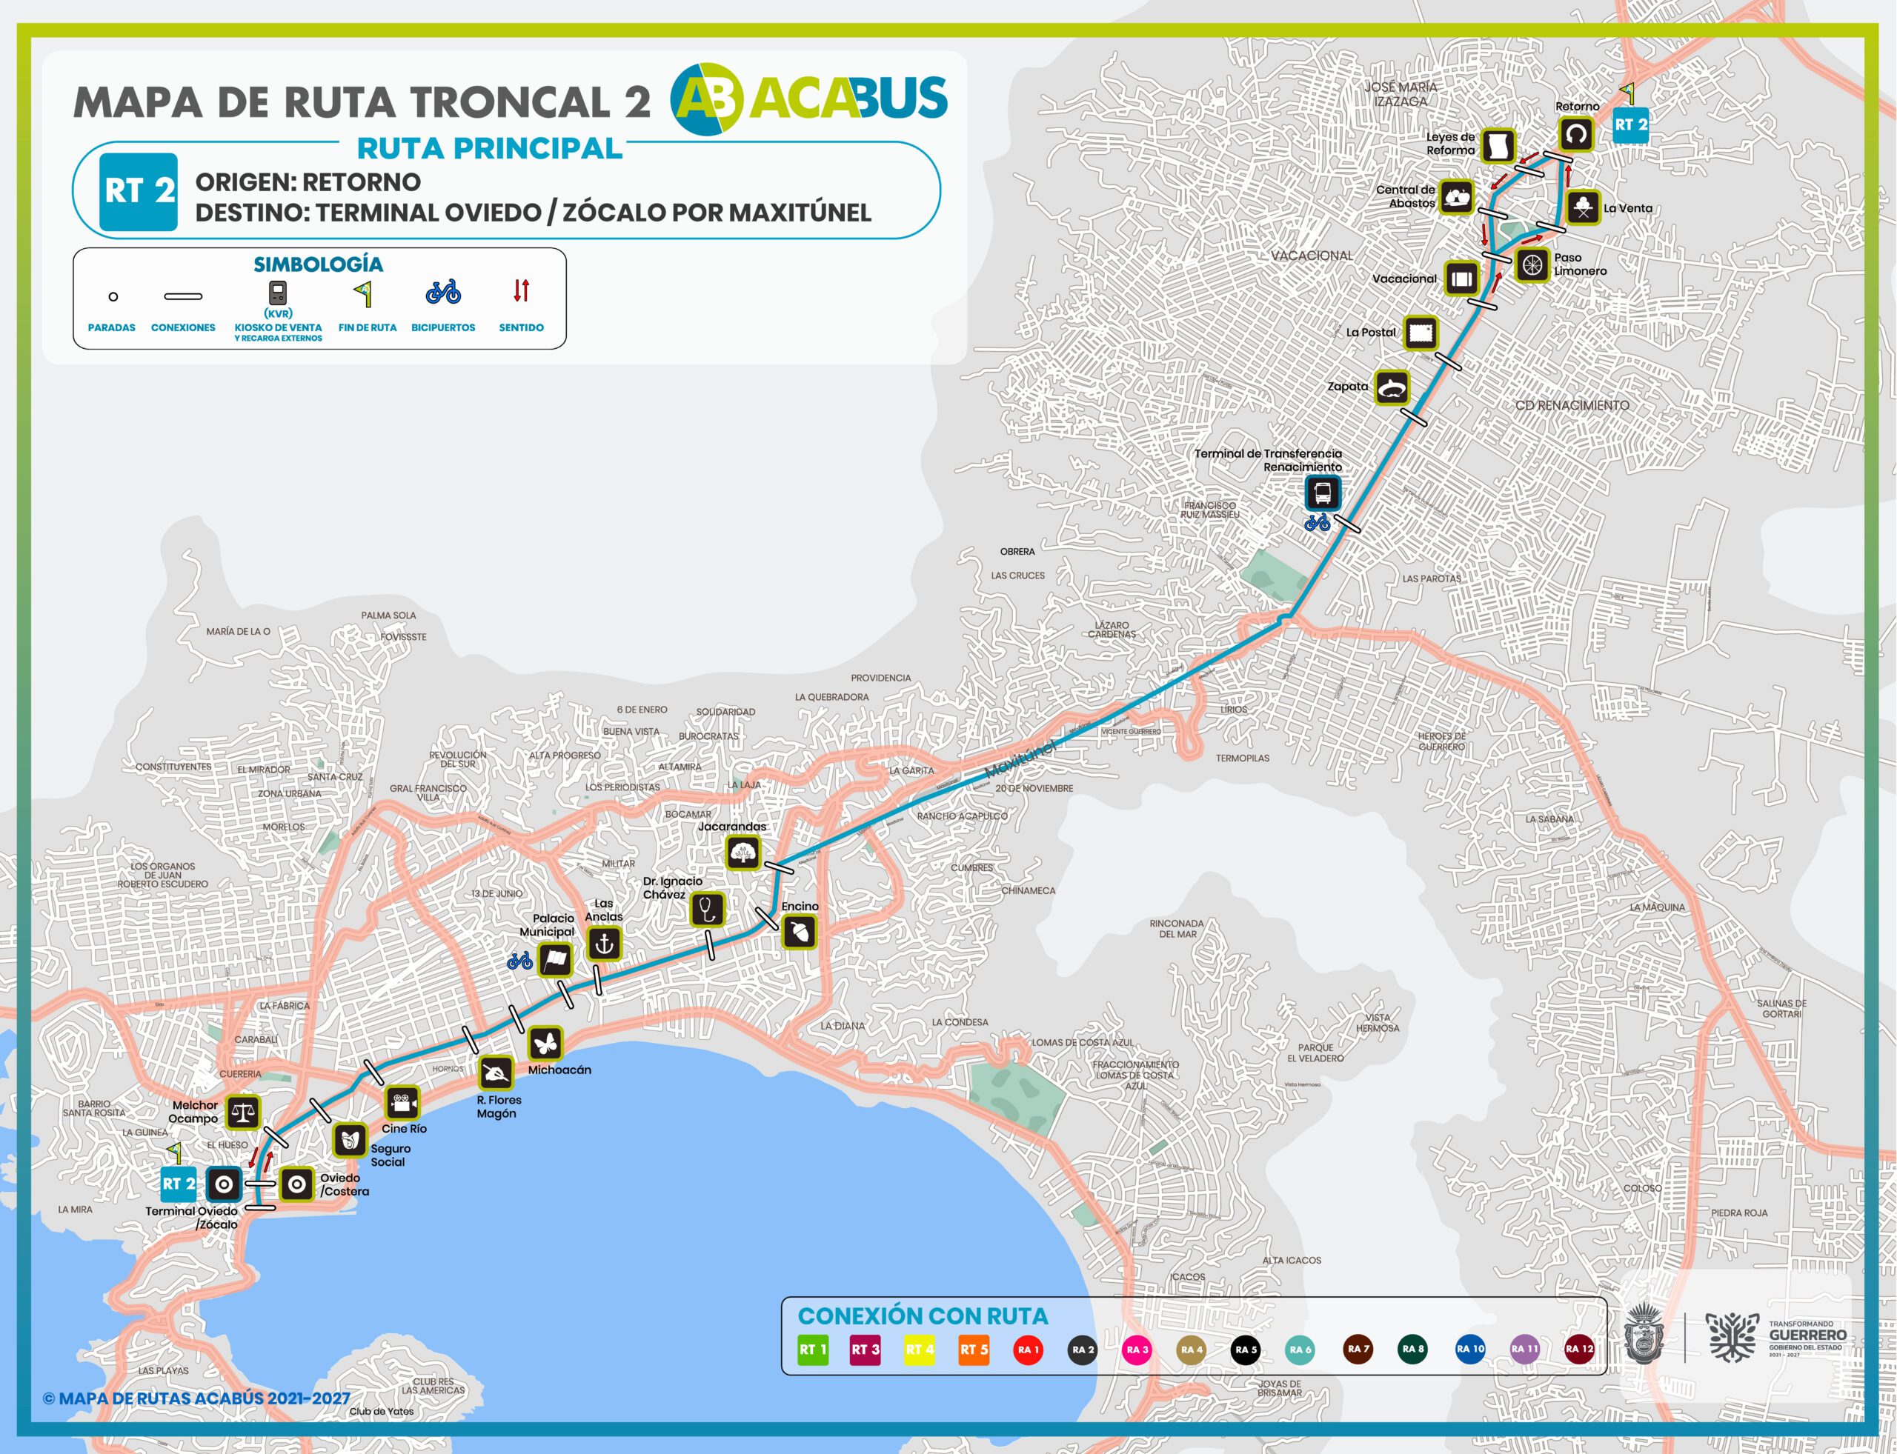The height and width of the screenshot is (1454, 1897).
Task: Click the magenta RT 3 connection swatch
Action: [x=865, y=1350]
